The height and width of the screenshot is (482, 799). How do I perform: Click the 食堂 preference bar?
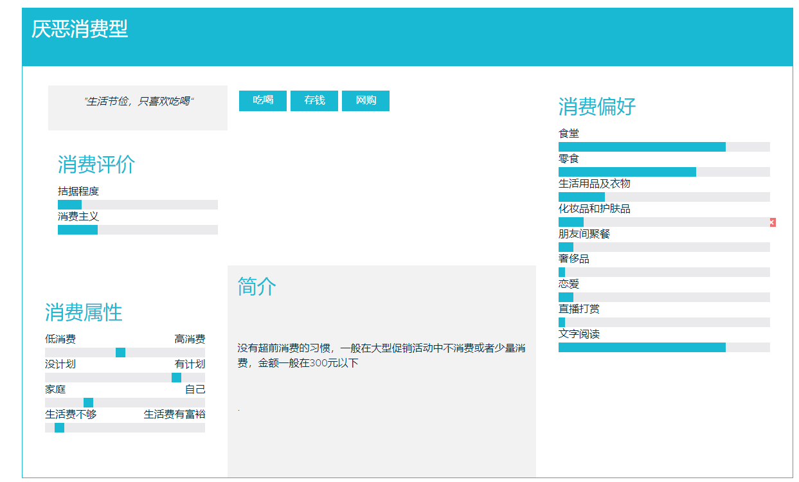point(663,147)
